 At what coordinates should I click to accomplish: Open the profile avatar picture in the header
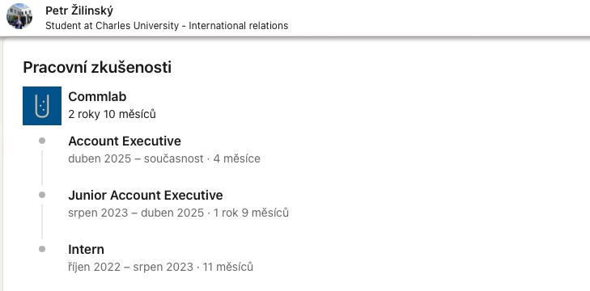[19, 16]
